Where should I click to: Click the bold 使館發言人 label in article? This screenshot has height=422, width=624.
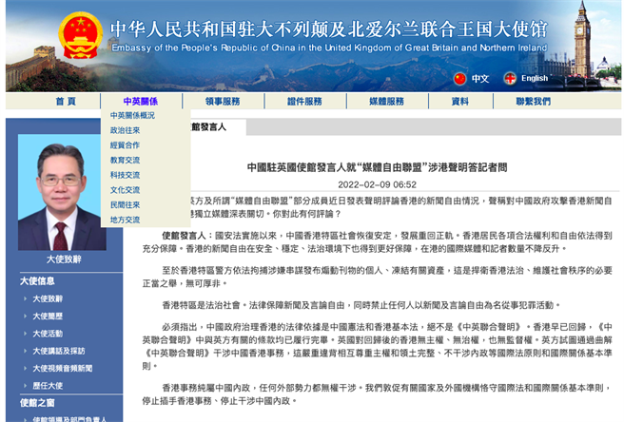pyautogui.click(x=184, y=236)
